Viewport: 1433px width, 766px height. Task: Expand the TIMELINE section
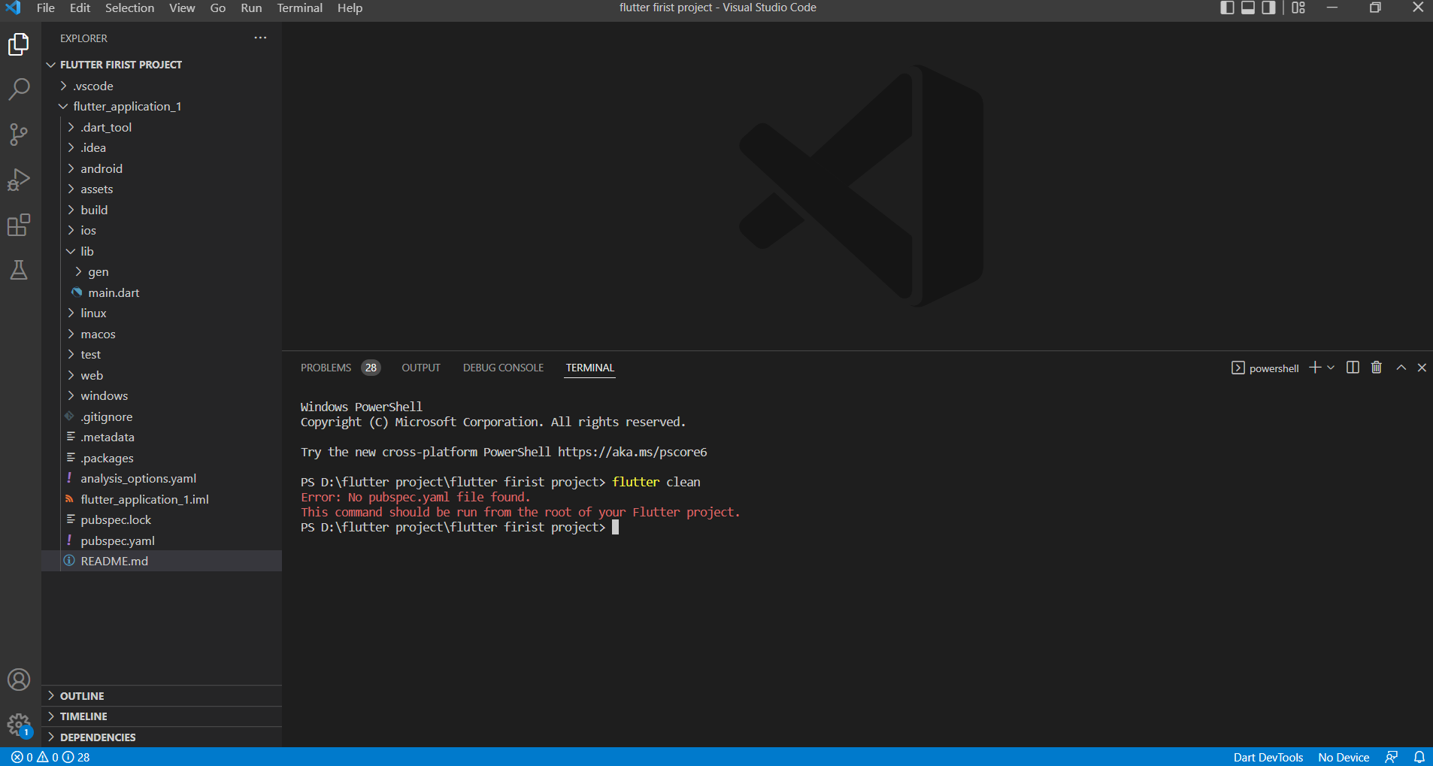[x=162, y=716]
